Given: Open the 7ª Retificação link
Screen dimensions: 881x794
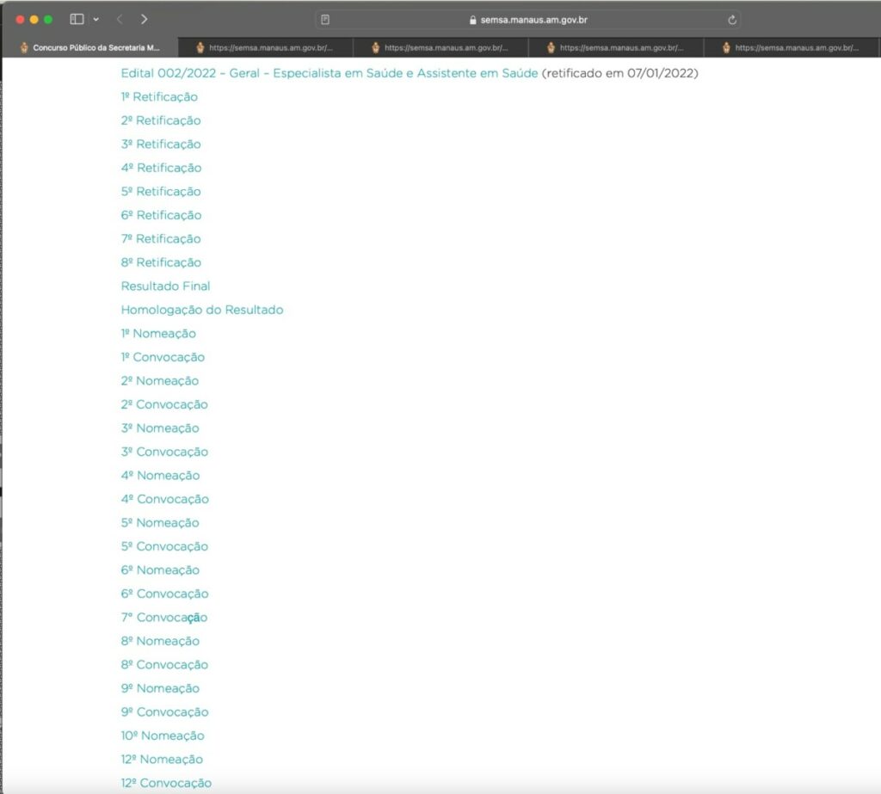Looking at the screenshot, I should point(161,238).
